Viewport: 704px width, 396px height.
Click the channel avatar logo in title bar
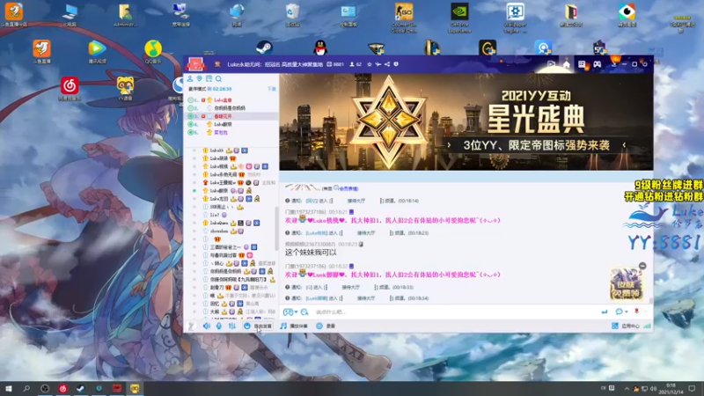point(195,64)
